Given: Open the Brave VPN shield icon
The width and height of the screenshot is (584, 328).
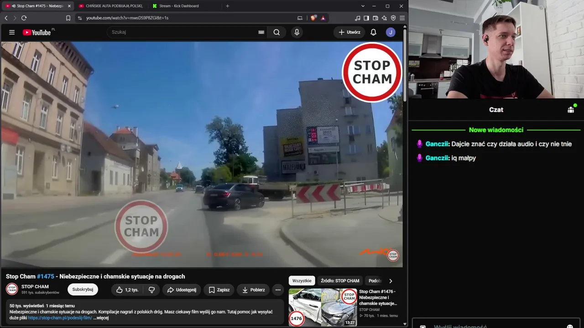Looking at the screenshot, I should (393, 18).
